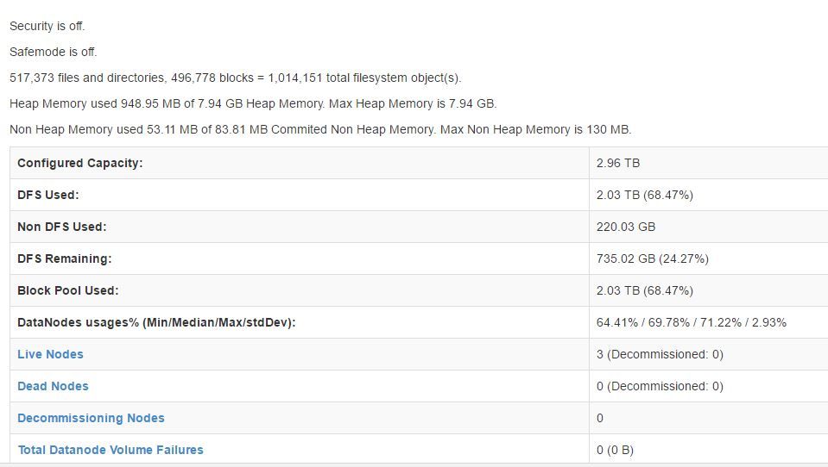The width and height of the screenshot is (828, 467).
Task: Click the Total Datanode Volume Failures link
Action: click(111, 450)
